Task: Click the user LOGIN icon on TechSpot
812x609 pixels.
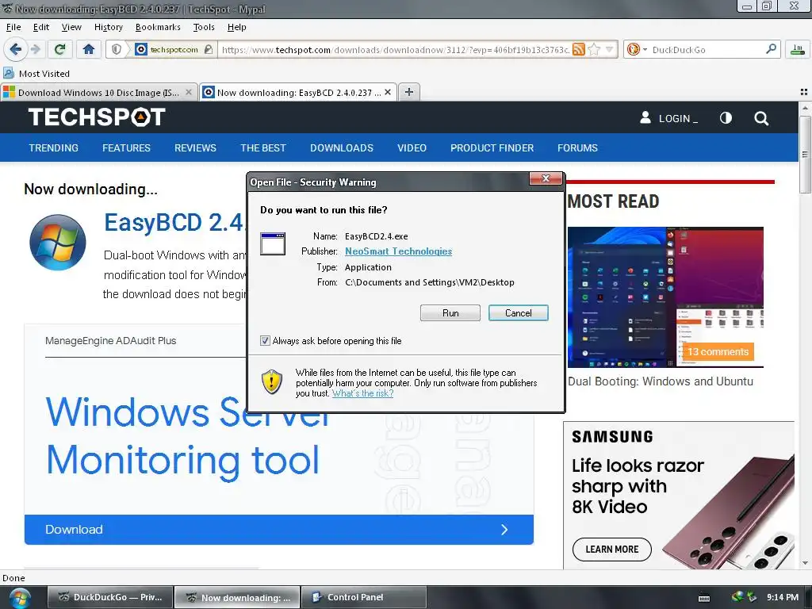Action: coord(645,117)
